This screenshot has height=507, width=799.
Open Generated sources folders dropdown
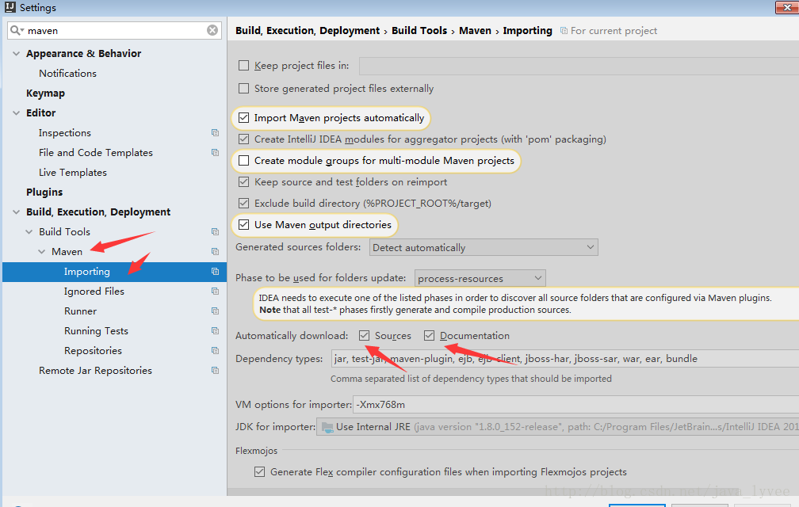click(484, 247)
